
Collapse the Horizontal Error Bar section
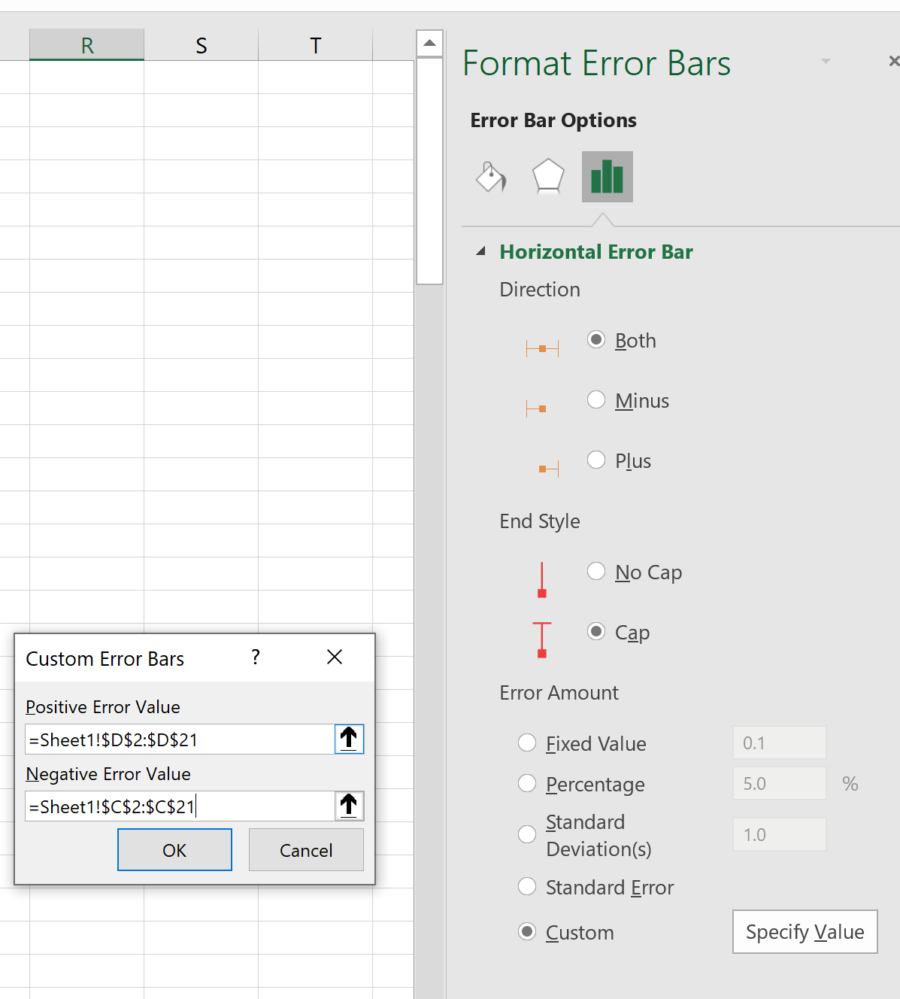pos(481,251)
